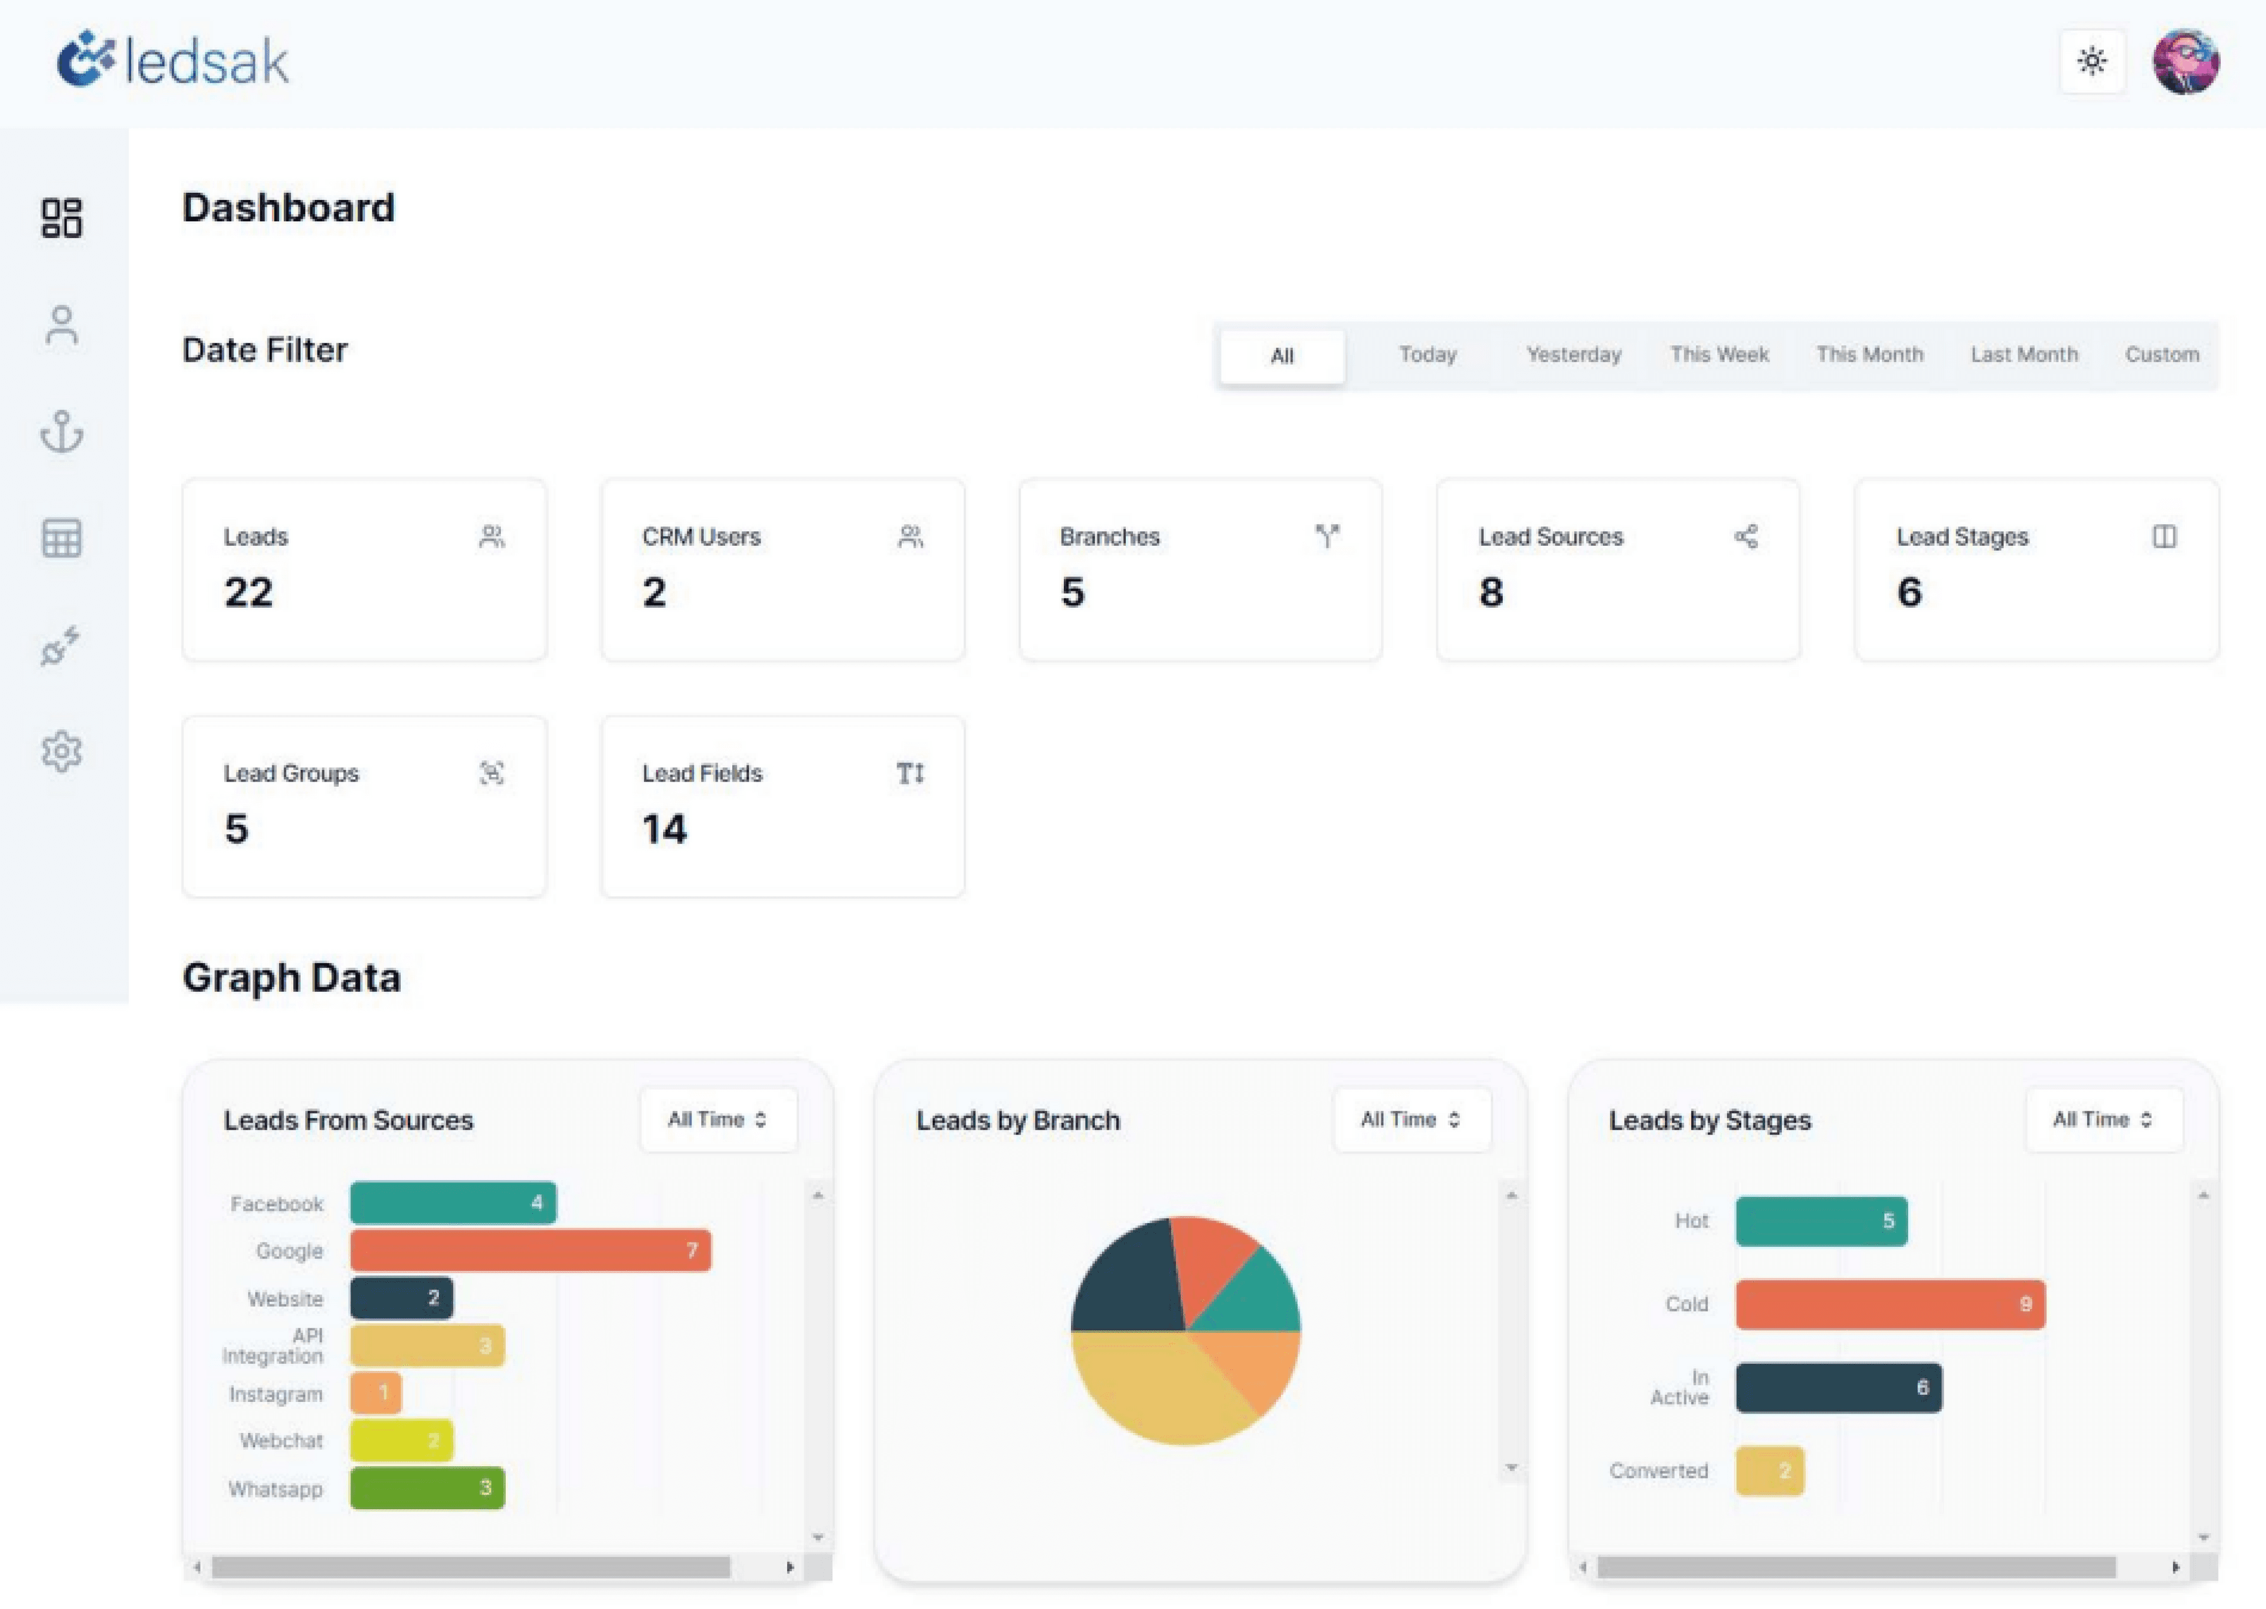Click the Google bar showing 7
This screenshot has height=1609, width=2266.
click(530, 1250)
